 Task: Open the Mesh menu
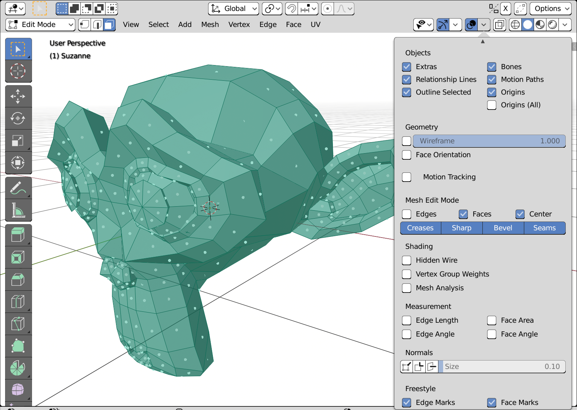[x=210, y=24]
